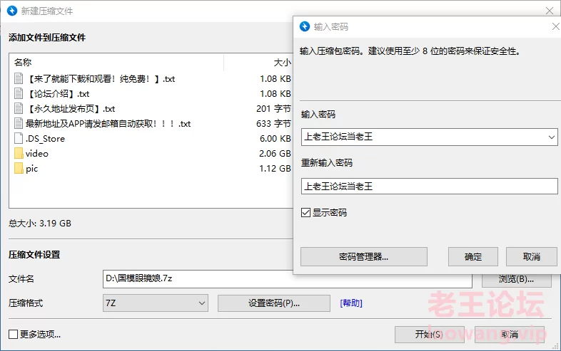The width and height of the screenshot is (561, 351).
Task: Select 【永久地址发布页】.txt file name
Action: [x=71, y=109]
